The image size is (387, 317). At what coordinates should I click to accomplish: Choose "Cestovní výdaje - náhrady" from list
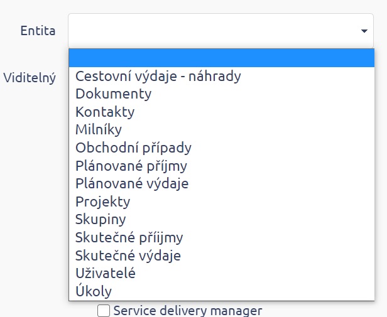[x=158, y=77]
